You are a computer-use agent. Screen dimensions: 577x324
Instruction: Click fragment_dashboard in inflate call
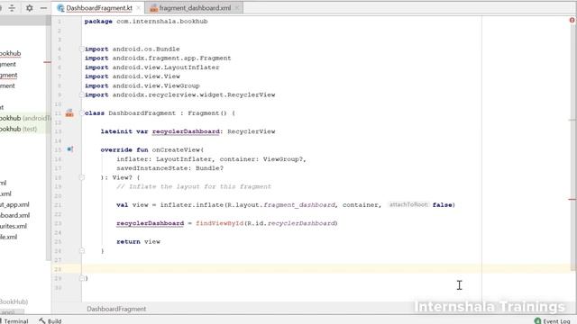pyautogui.click(x=299, y=205)
